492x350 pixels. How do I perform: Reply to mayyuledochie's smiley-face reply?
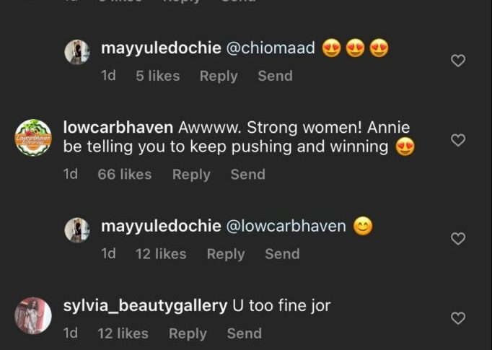point(226,254)
